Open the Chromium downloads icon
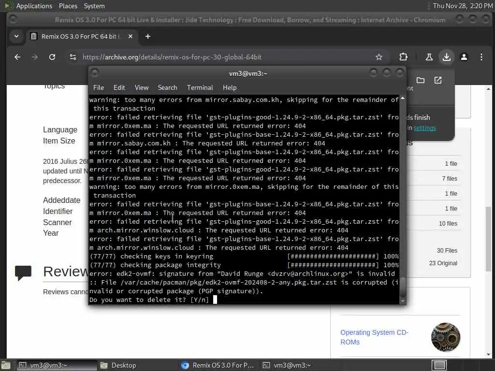 [x=446, y=57]
